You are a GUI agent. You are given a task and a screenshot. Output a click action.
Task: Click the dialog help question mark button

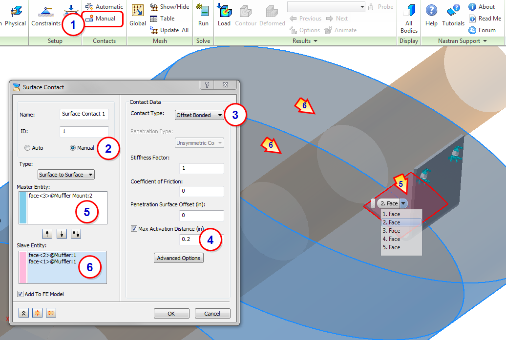[207, 85]
